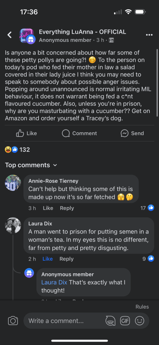Open the Everything LuAnna - OFFICIAL group title

pos(83,32)
